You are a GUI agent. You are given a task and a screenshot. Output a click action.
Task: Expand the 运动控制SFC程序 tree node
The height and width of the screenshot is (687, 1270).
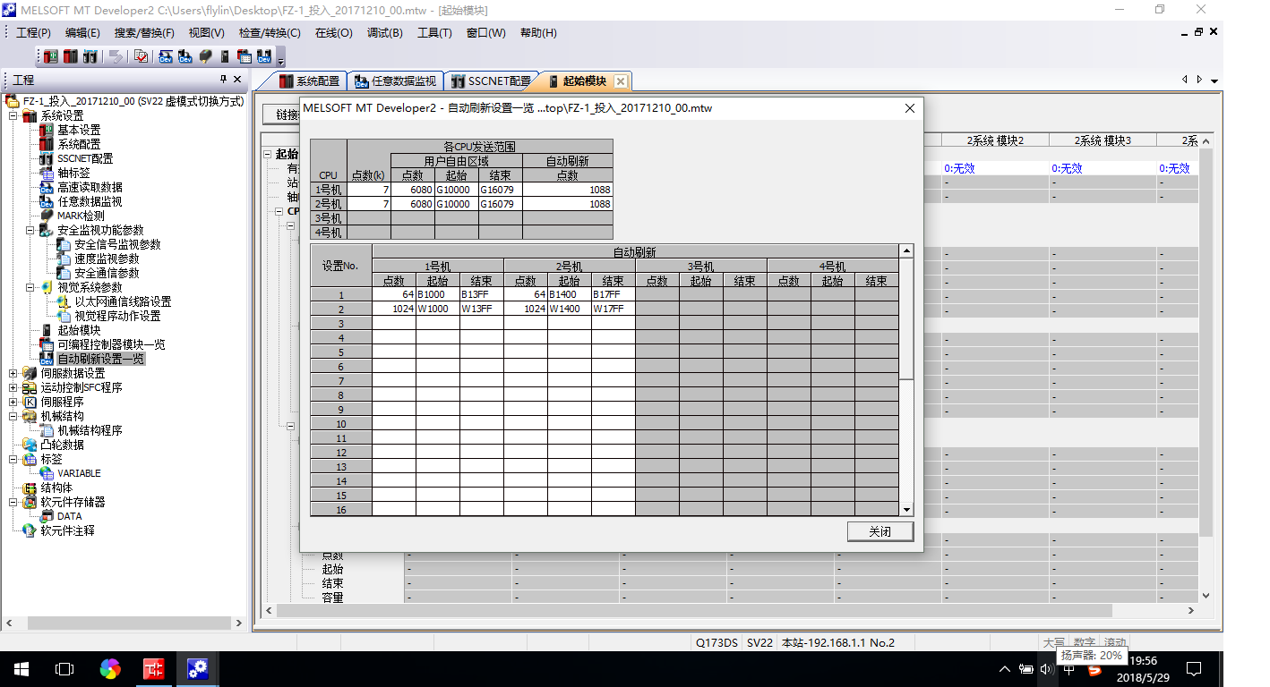(13, 387)
